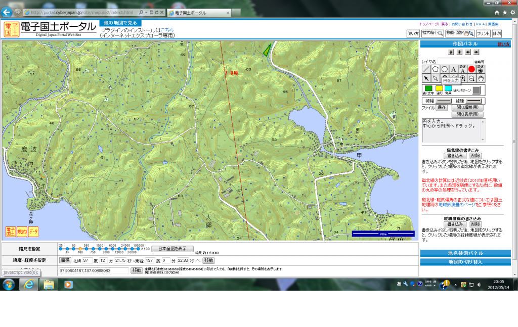Select the hand pan tool
Screen dimensions: 518x327
[x=481, y=78]
